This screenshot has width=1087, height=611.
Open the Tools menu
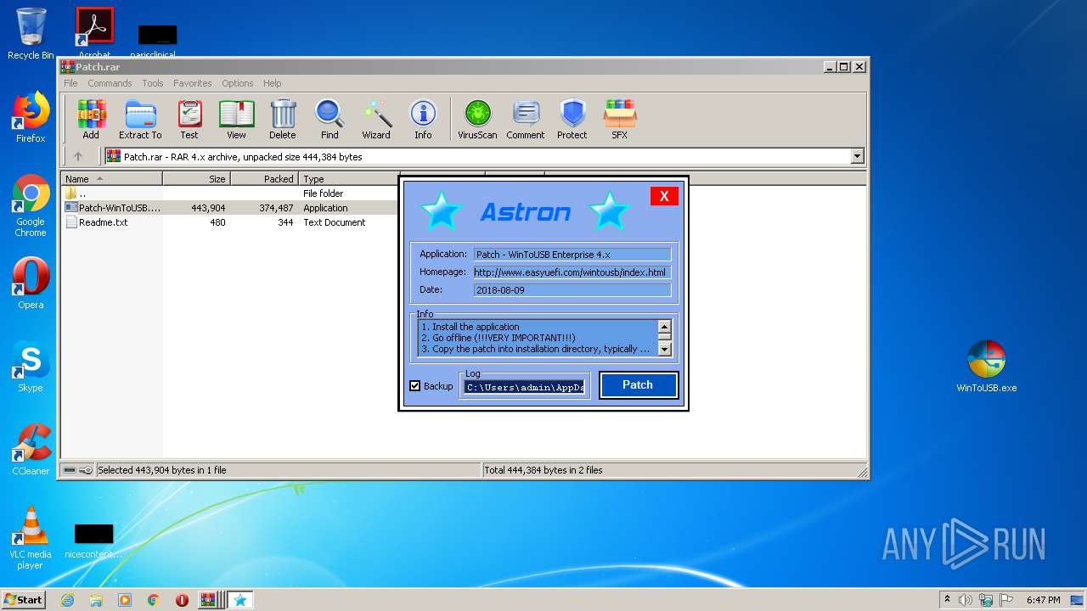(153, 83)
